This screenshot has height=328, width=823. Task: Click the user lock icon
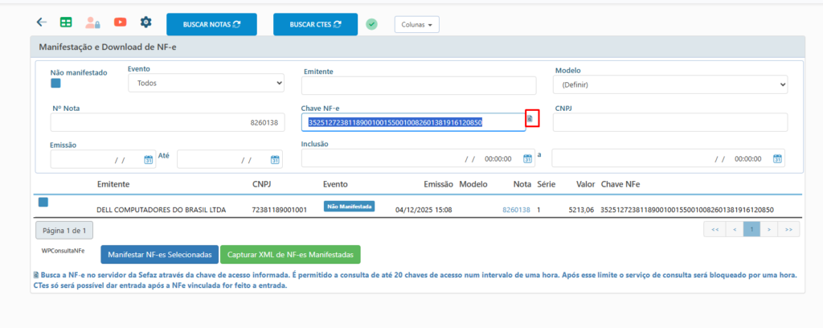92,23
